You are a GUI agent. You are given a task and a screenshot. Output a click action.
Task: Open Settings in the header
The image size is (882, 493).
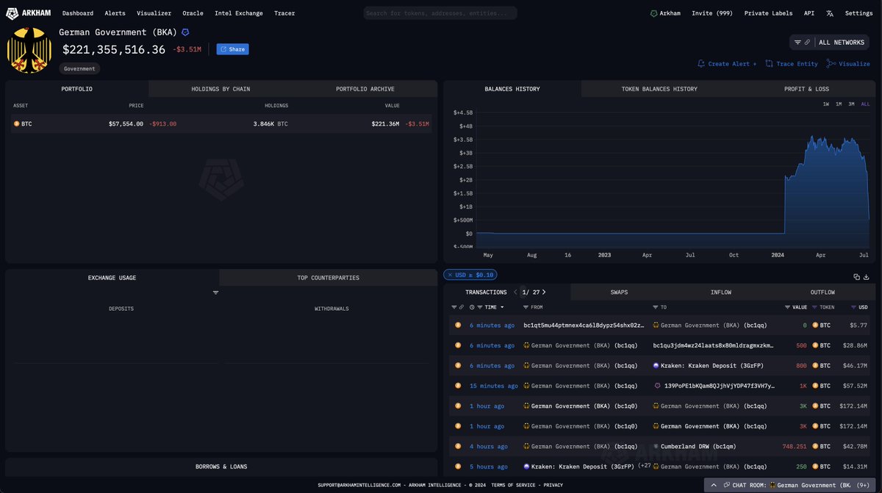[858, 13]
